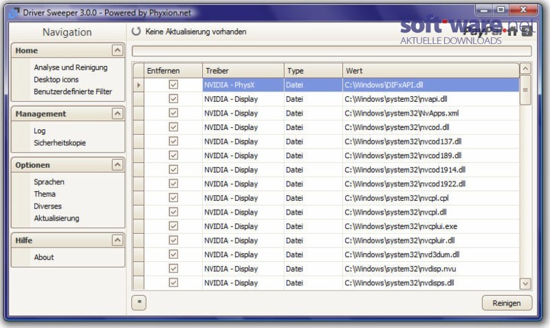This screenshot has width=550, height=328.
Task: Click Keine Aktualisierung vorhanden status text
Action: [196, 32]
